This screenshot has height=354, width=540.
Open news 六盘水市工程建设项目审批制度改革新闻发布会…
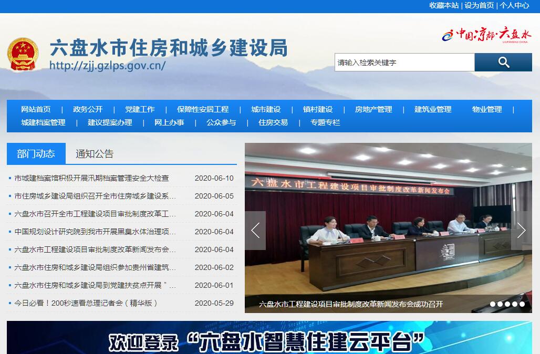[x=95, y=249]
